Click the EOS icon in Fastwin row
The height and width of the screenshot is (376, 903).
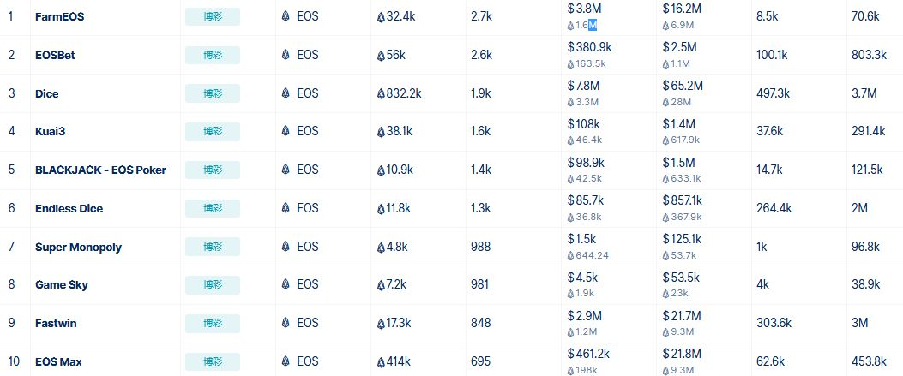[x=286, y=324]
